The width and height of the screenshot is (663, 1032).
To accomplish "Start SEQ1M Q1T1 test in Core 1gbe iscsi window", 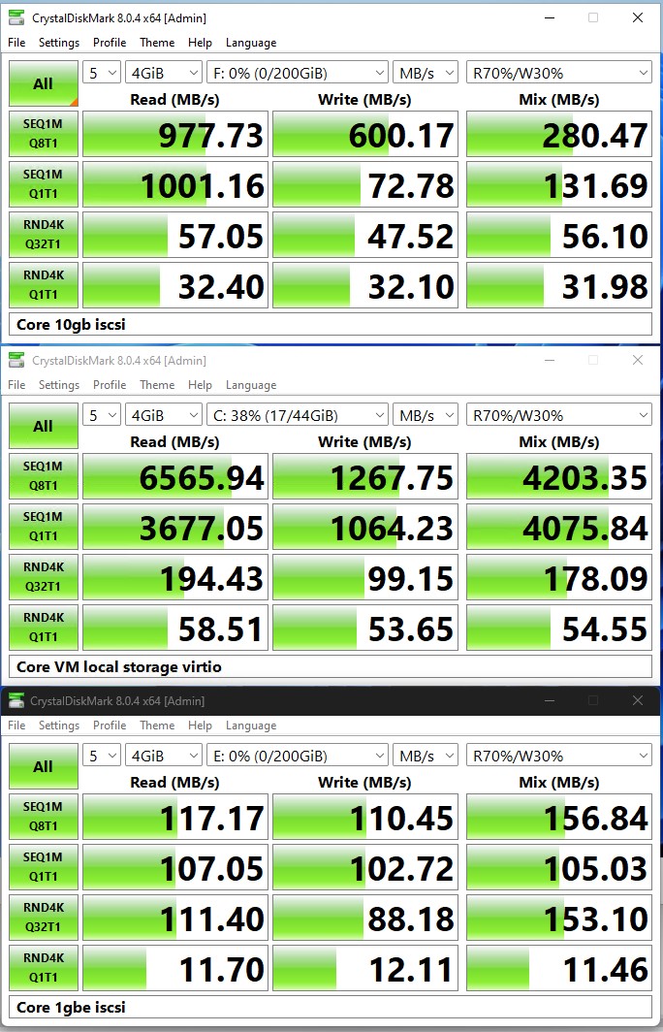I will [44, 867].
